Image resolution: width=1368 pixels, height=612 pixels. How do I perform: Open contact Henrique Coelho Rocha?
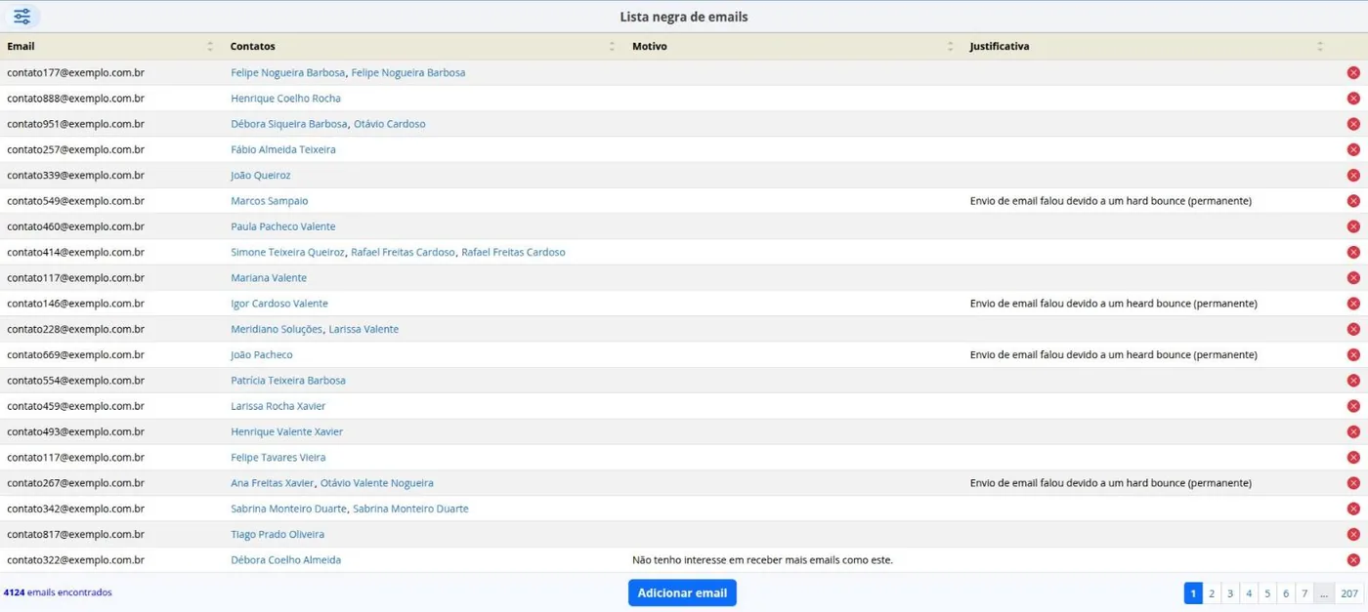(x=285, y=99)
